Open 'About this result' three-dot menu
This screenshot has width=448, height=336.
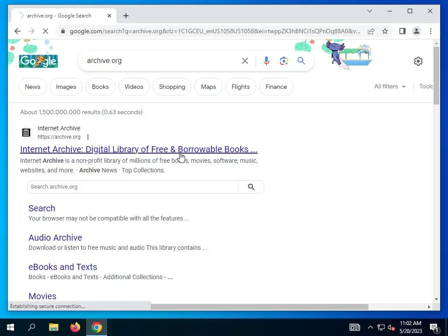[x=88, y=137]
